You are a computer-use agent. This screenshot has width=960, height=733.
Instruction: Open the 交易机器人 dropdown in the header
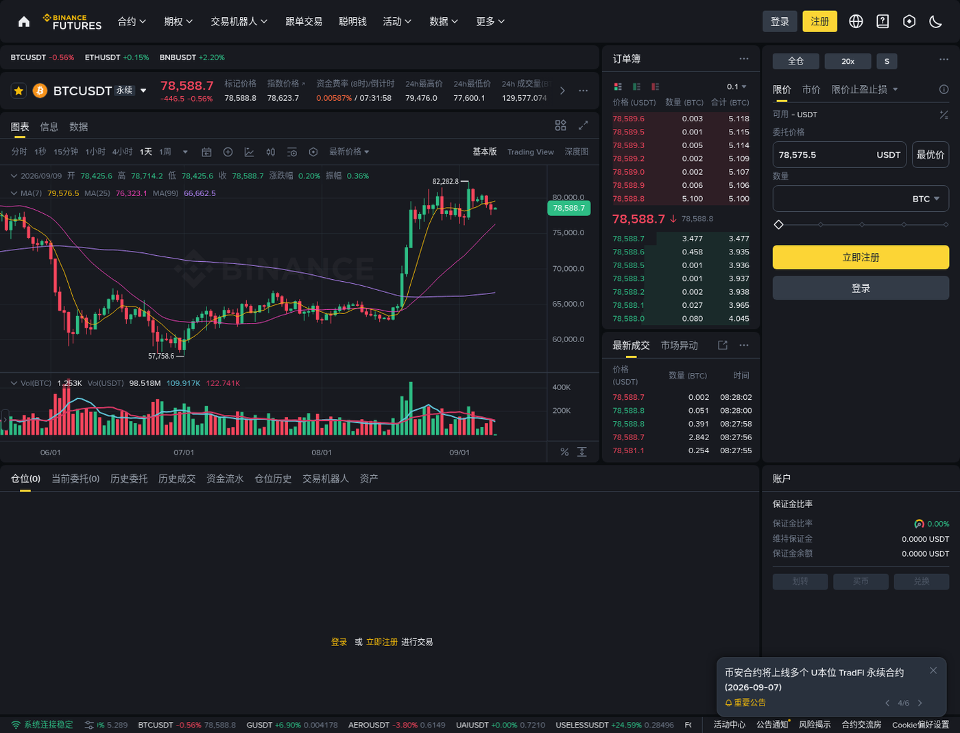click(x=239, y=21)
